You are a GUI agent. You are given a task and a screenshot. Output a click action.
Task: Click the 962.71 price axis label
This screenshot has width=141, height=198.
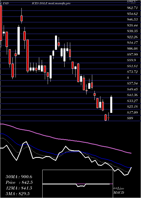point(132,8)
